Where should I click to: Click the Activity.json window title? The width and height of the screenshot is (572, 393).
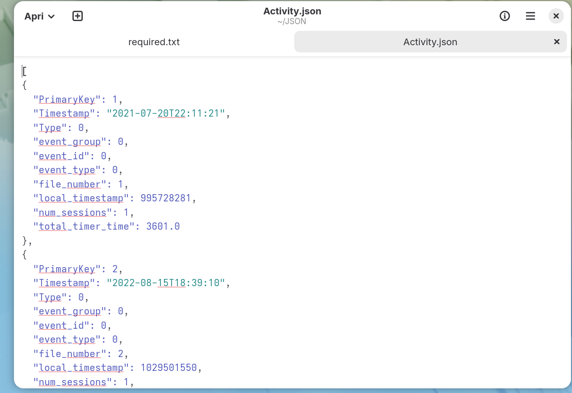(x=292, y=11)
